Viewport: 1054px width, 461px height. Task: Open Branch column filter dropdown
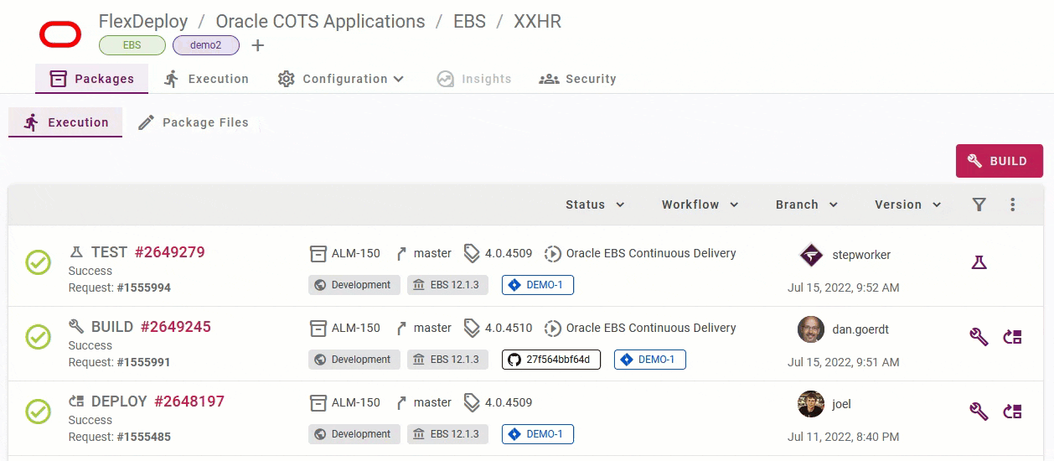807,205
